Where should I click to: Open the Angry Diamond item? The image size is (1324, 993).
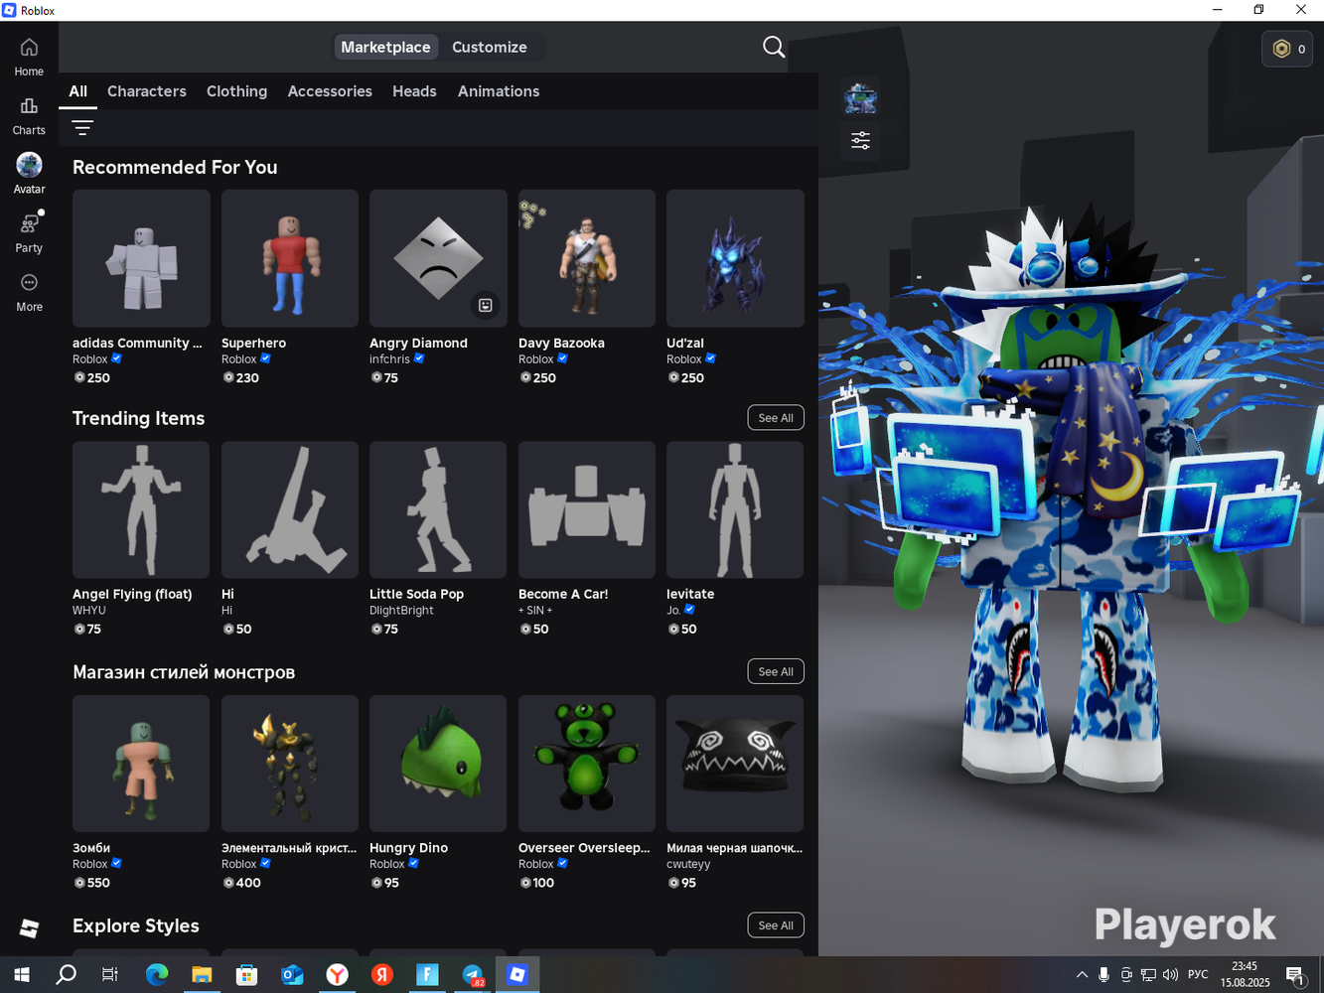pos(438,258)
